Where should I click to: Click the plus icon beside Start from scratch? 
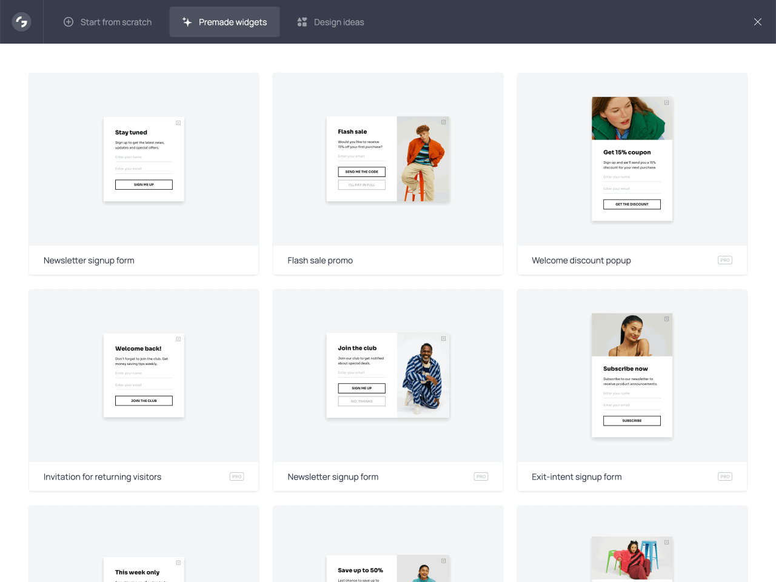(68, 22)
